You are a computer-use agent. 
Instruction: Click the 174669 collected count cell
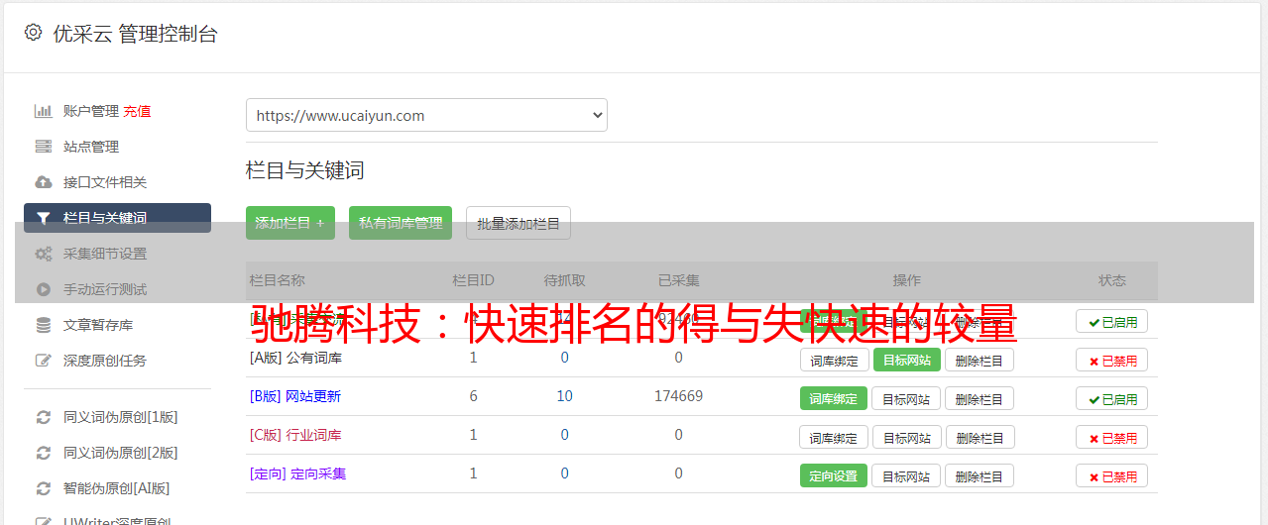678,396
